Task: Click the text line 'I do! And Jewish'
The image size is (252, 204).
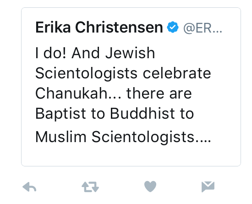Action: pyautogui.click(x=95, y=53)
